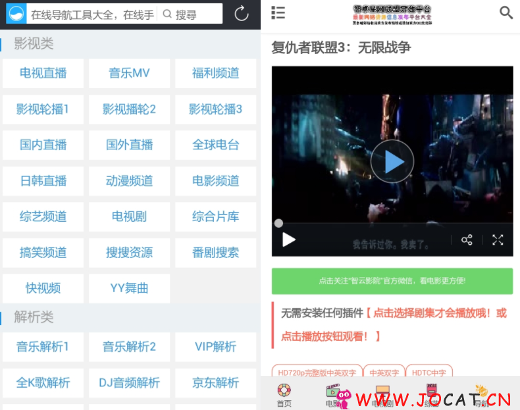520x410 pixels.
Task: Click the green 点击关注 智云影院 WeChat banner
Action: click(x=392, y=281)
